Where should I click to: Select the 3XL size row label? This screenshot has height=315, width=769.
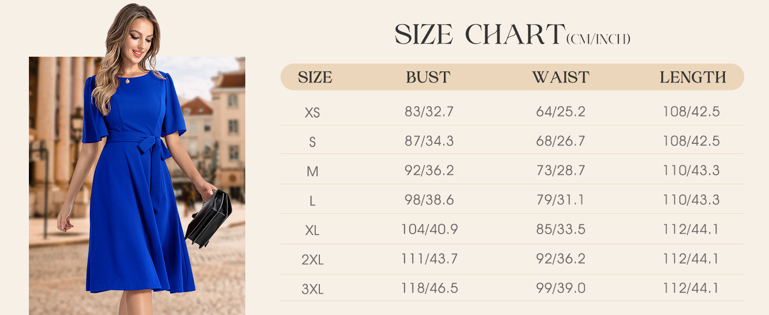pyautogui.click(x=313, y=289)
